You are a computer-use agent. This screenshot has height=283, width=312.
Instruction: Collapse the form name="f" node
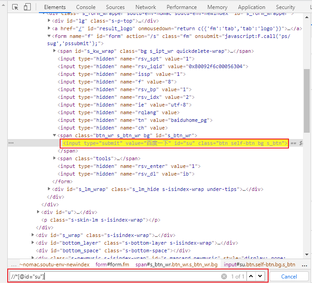point(49,36)
